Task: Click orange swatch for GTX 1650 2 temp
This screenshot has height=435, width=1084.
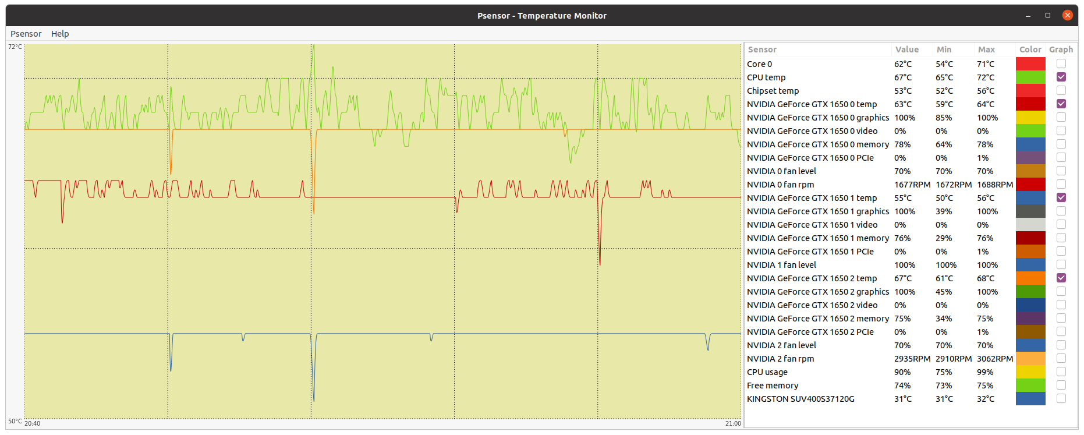Action: click(x=1030, y=278)
